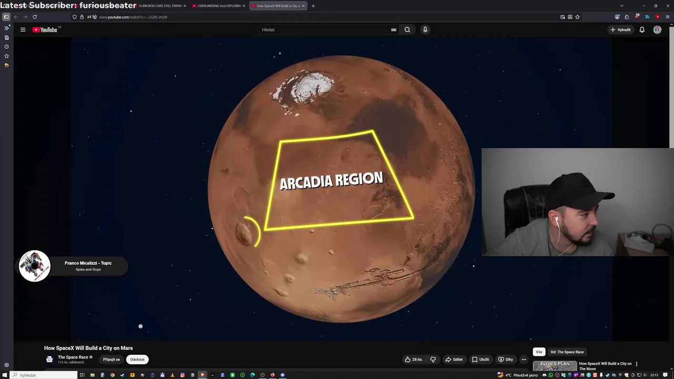Open weather widget 4°C Převážně jasno
The height and width of the screenshot is (379, 674).
click(518, 375)
